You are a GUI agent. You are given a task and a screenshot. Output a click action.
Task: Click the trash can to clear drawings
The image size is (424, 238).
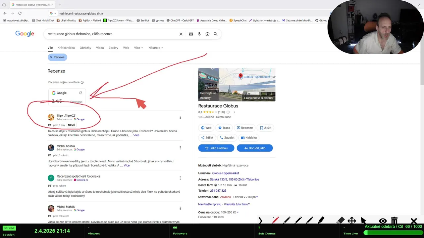pyautogui.click(x=394, y=220)
